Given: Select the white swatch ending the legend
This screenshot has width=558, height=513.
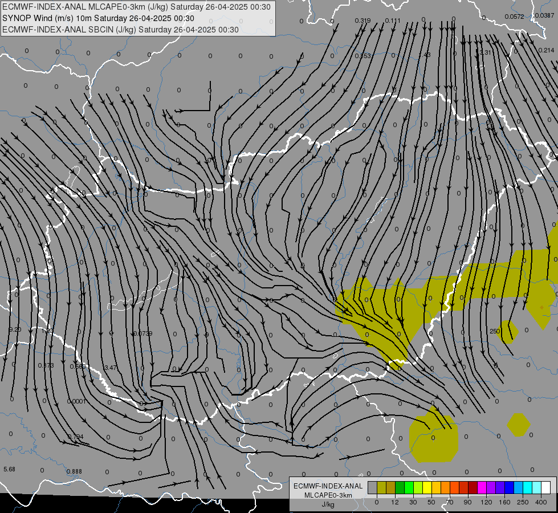Looking at the screenshot, I should pyautogui.click(x=546, y=488).
